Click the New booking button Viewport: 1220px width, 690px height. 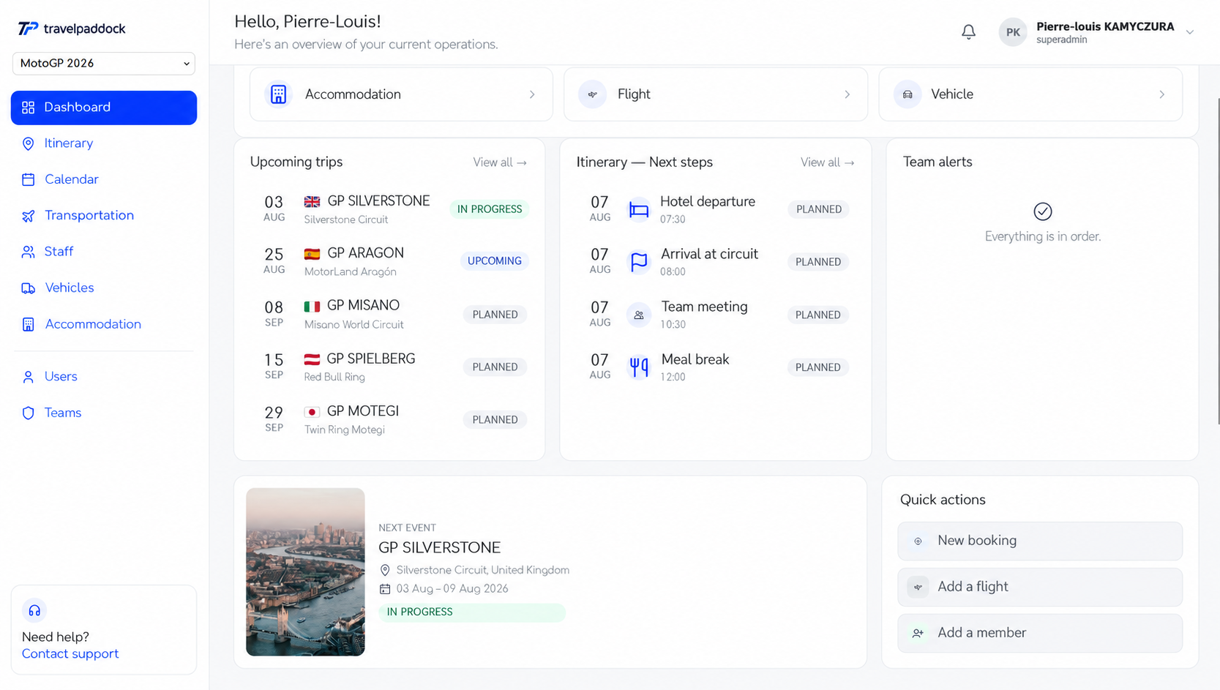[x=1040, y=541]
